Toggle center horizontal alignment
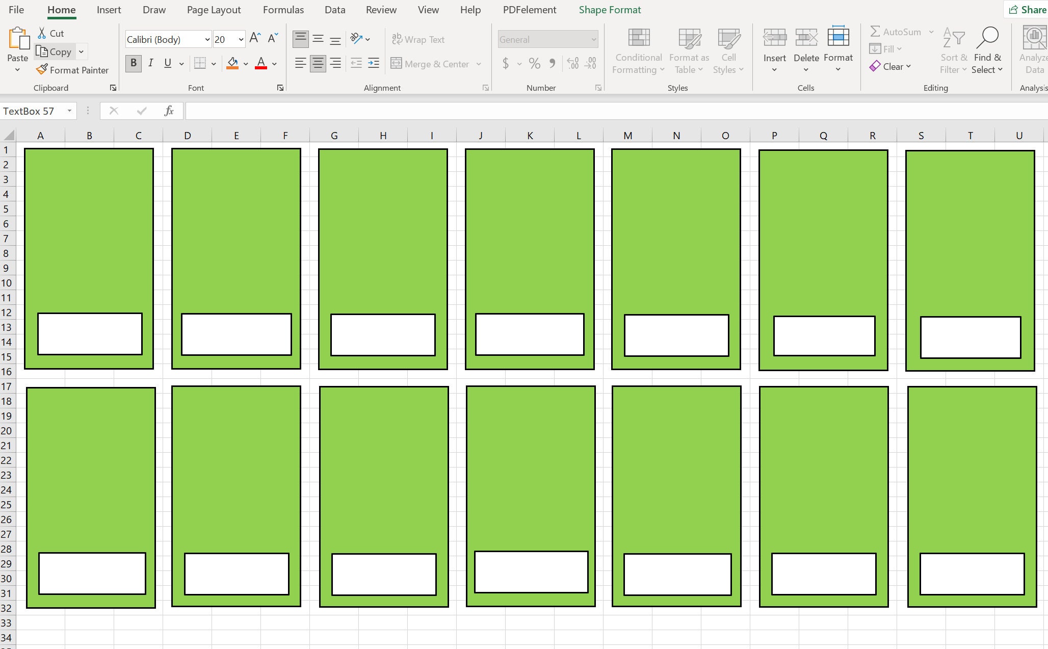Viewport: 1048px width, 649px height. (318, 63)
